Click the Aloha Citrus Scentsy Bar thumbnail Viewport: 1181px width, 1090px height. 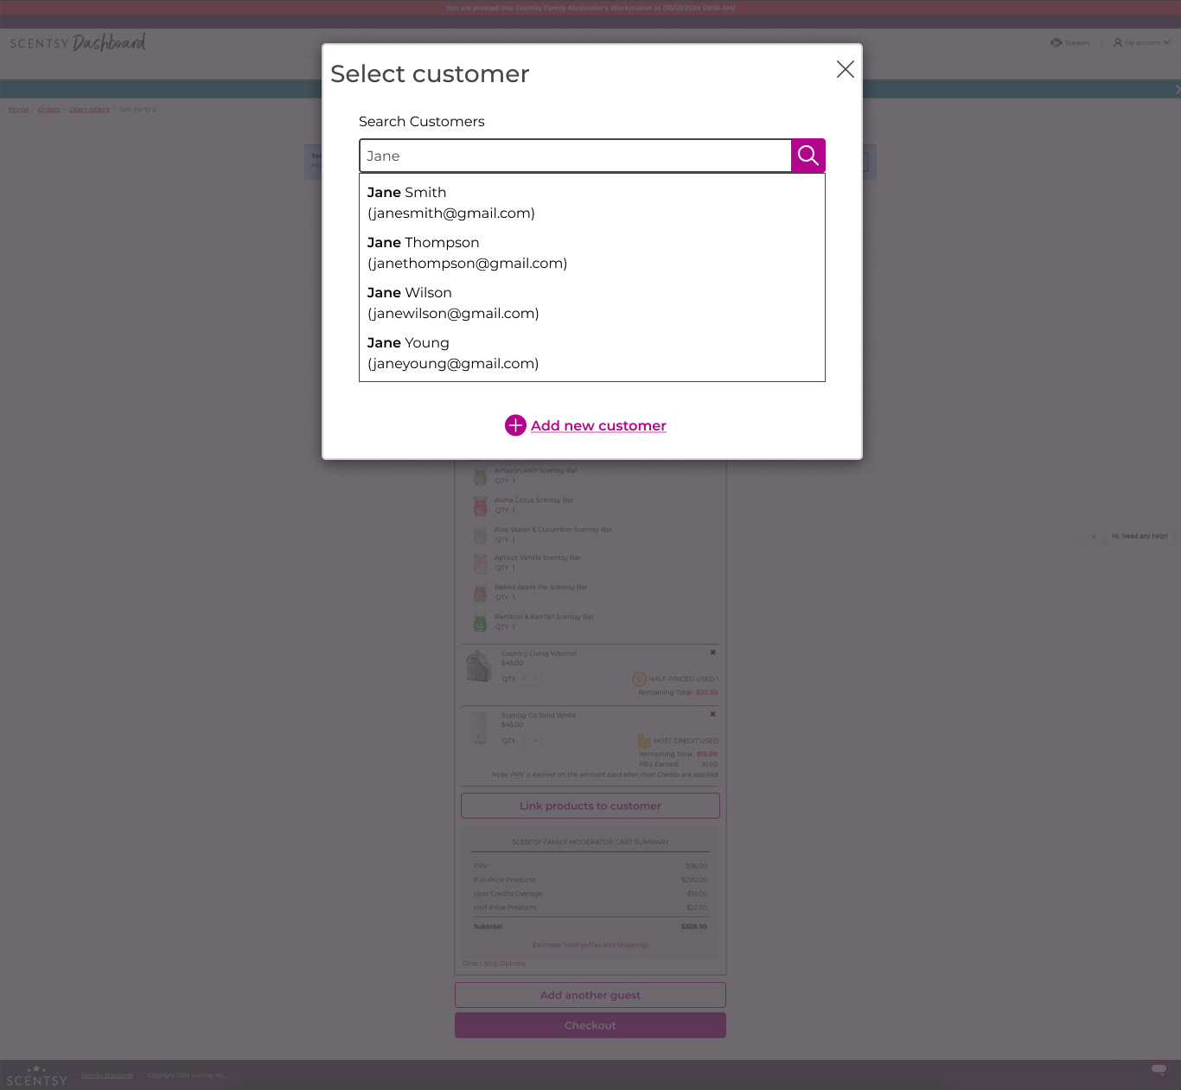click(480, 506)
